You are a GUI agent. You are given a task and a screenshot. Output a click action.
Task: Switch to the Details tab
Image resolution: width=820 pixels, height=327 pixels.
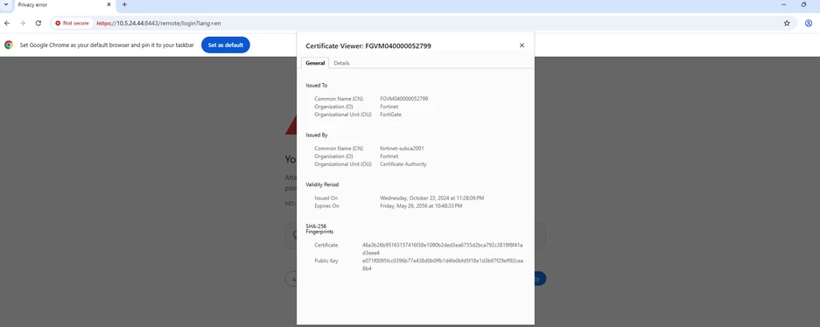(341, 63)
